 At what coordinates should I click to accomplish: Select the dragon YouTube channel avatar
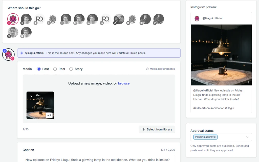pos(132,19)
